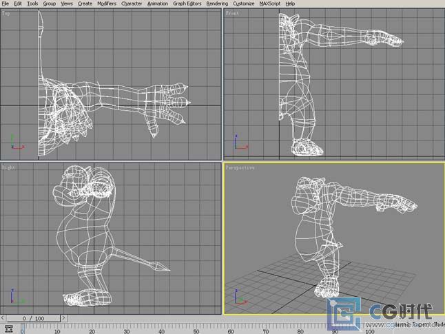Open the Graph Editors menu
This screenshot has width=445, height=334.
[187, 3]
